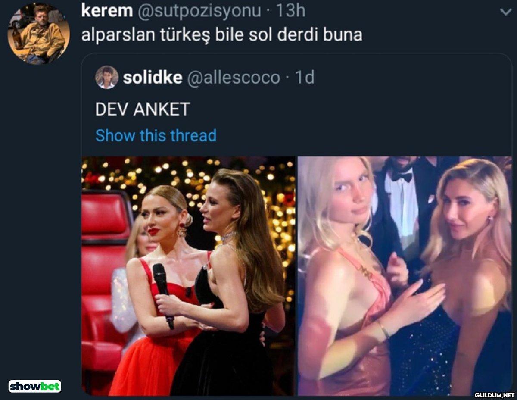Expand the tweet options chevron
The width and height of the screenshot is (517, 400).
click(506, 12)
